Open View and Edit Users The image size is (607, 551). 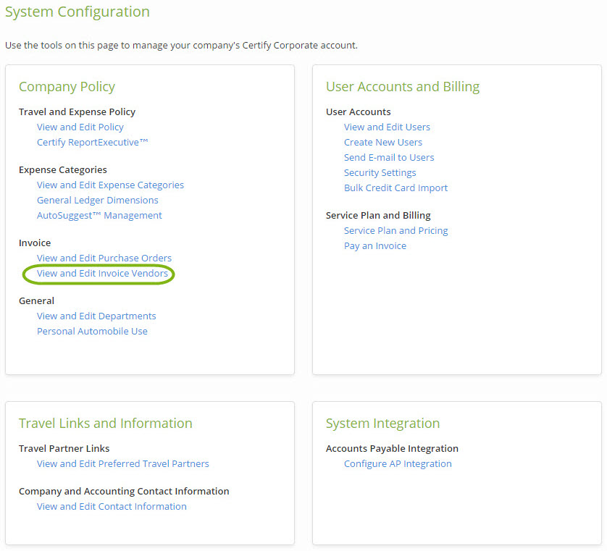(387, 127)
